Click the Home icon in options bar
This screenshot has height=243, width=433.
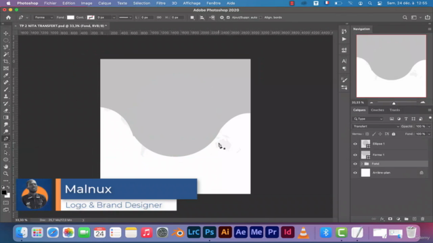pyautogui.click(x=8, y=18)
